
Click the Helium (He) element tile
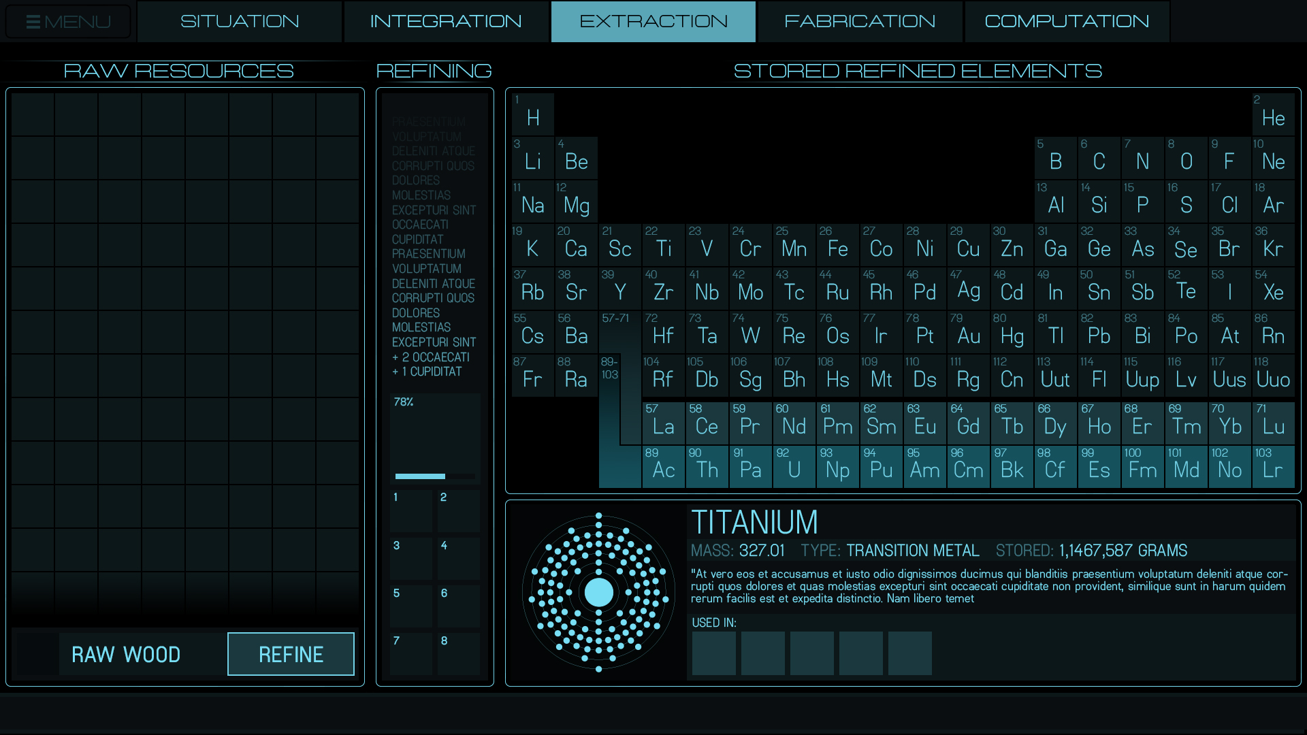(1273, 114)
